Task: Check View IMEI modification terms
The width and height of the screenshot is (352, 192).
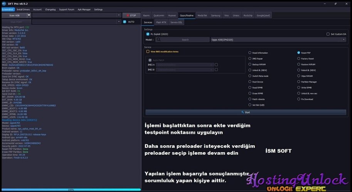Action: click(x=148, y=51)
